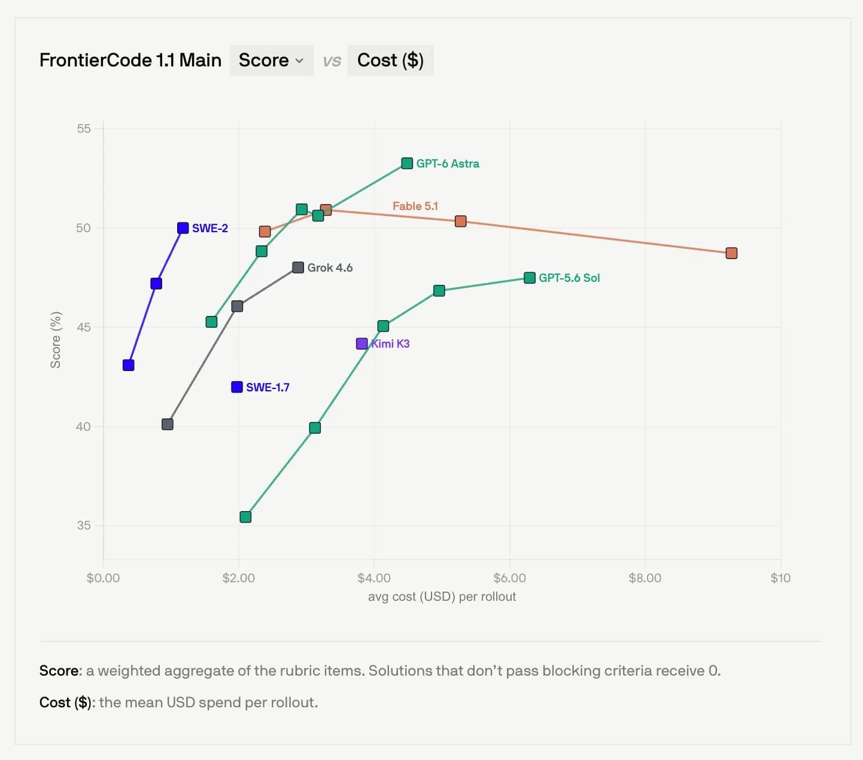Click the FrontierCode 1.1 Main title
The image size is (863, 760).
[x=130, y=60]
